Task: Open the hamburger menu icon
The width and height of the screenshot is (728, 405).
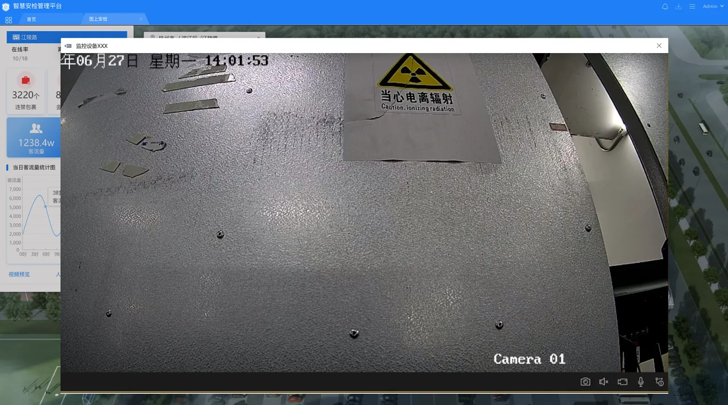Action: click(692, 7)
